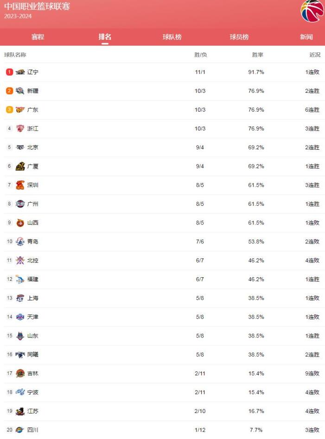Click the Fujian team logo
This screenshot has height=439, width=325.
pos(20,279)
